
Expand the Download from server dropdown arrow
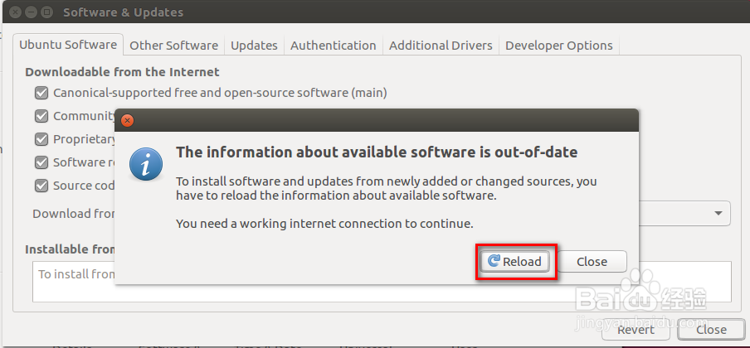click(718, 213)
